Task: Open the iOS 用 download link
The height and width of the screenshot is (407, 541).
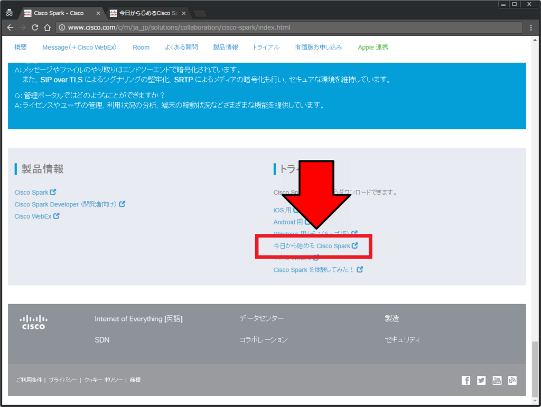Action: tap(283, 210)
